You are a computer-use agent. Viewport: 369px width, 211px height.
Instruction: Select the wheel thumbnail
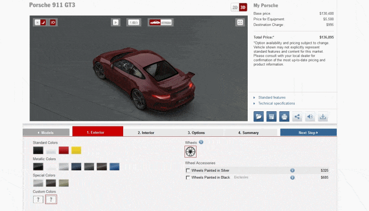click(x=190, y=151)
